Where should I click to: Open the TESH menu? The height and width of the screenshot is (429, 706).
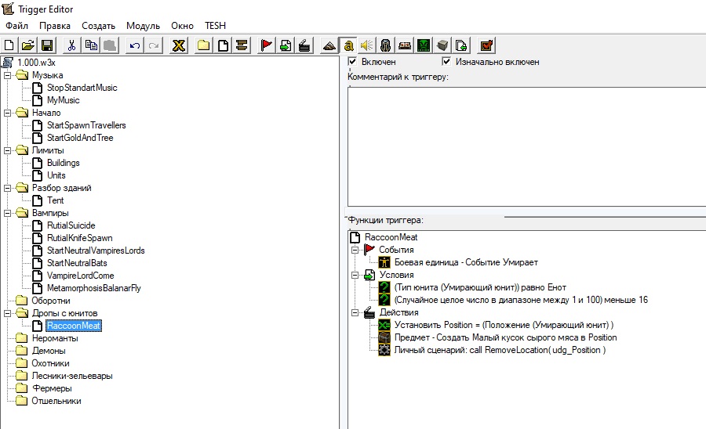(215, 26)
